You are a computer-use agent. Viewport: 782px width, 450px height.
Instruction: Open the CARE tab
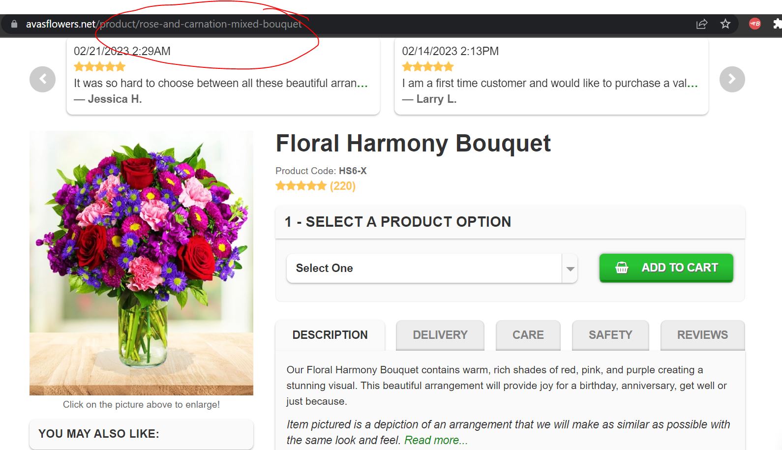point(528,335)
